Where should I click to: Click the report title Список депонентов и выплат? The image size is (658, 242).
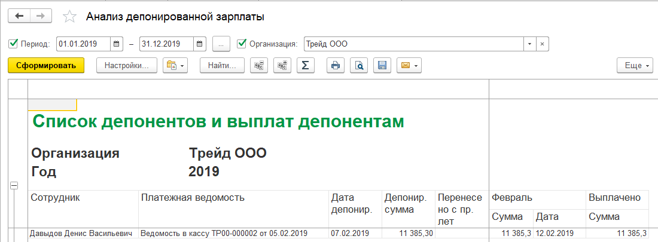pos(218,122)
